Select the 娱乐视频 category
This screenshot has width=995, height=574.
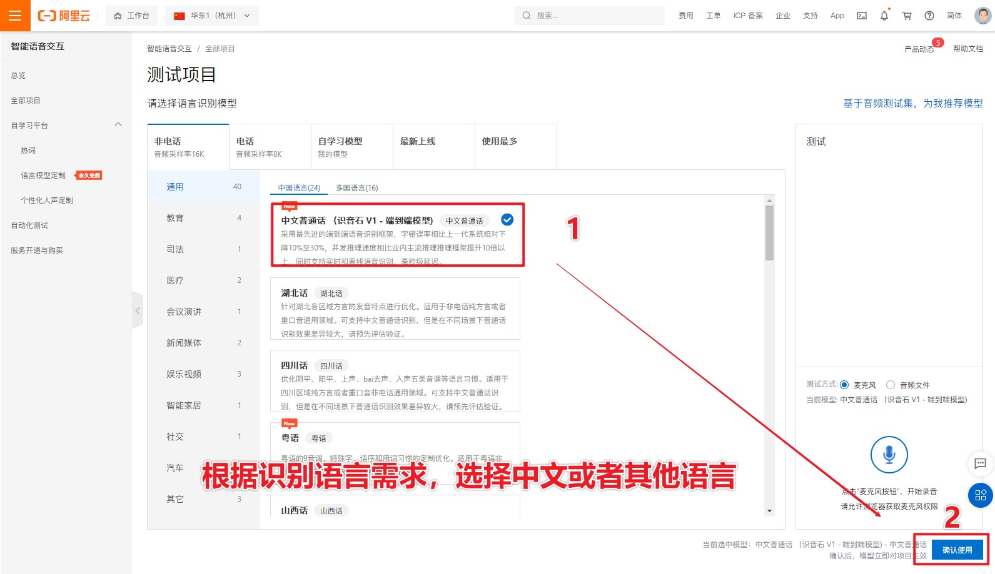[x=204, y=374]
